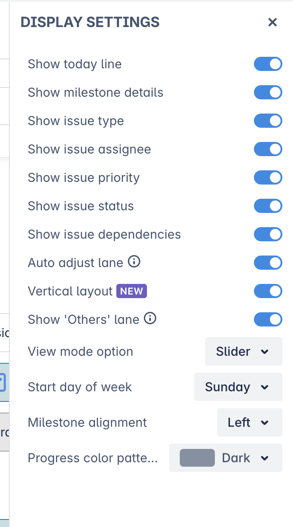This screenshot has width=293, height=527.
Task: Toggle Show today line switch
Action: pyautogui.click(x=268, y=64)
